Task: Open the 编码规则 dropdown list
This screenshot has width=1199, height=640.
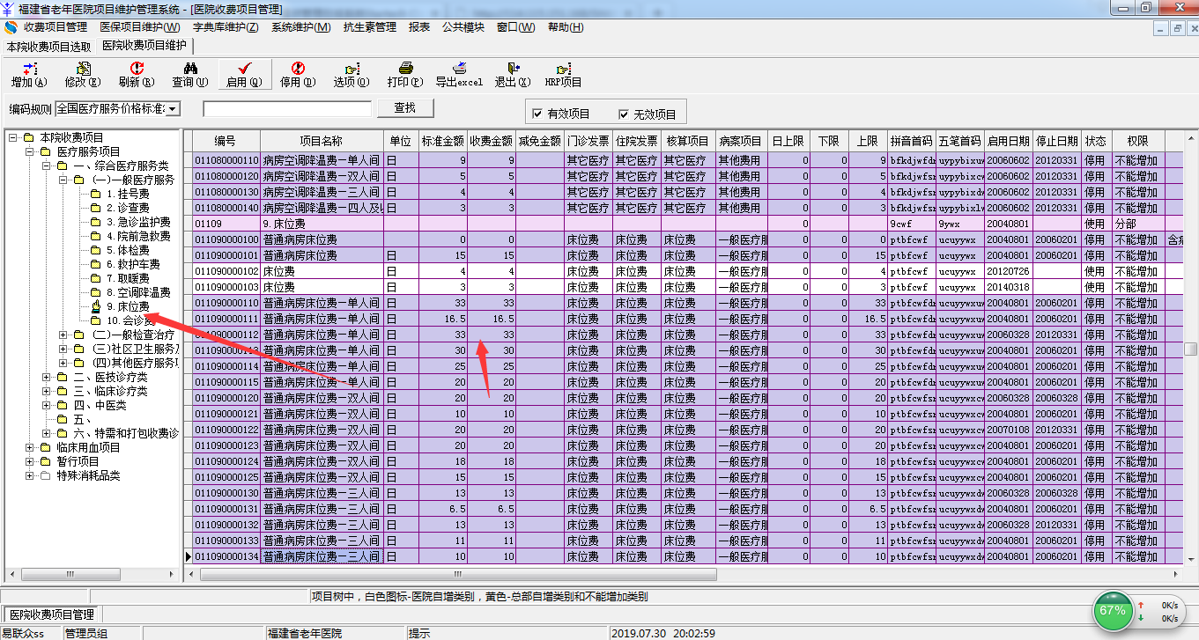Action: click(x=173, y=108)
